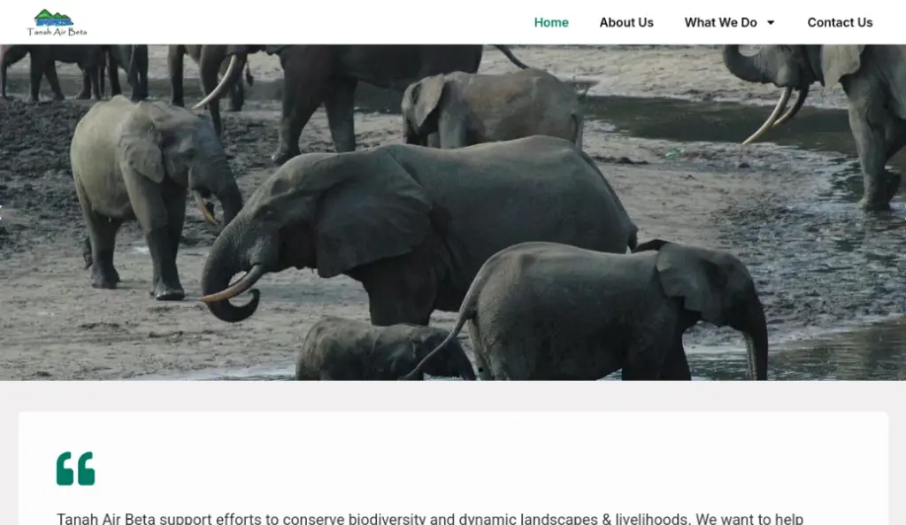Navigate to Contact Us
The height and width of the screenshot is (525, 906).
[840, 23]
